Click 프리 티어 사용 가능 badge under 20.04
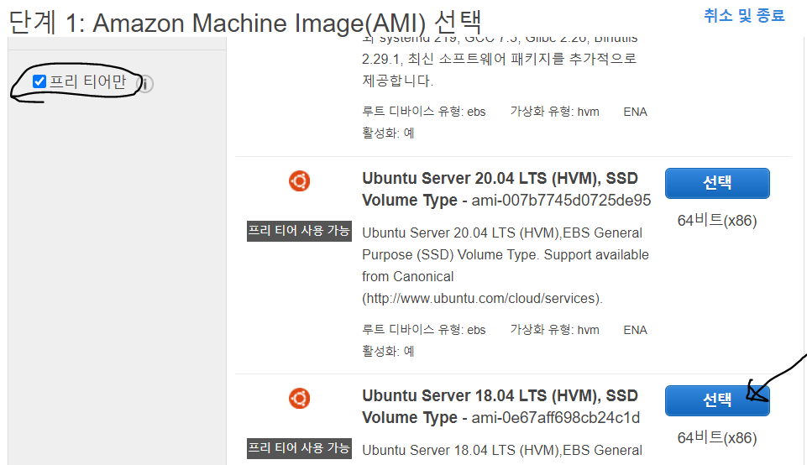 click(299, 231)
